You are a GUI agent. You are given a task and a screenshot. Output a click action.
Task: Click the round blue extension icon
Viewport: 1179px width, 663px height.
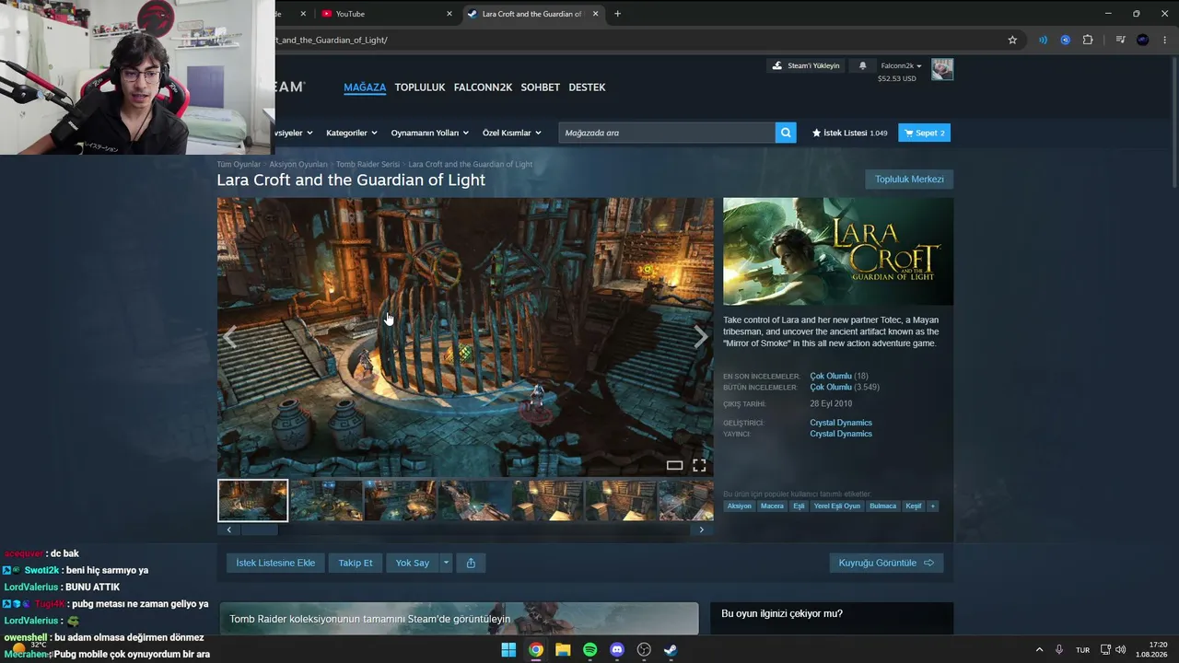click(x=1066, y=40)
